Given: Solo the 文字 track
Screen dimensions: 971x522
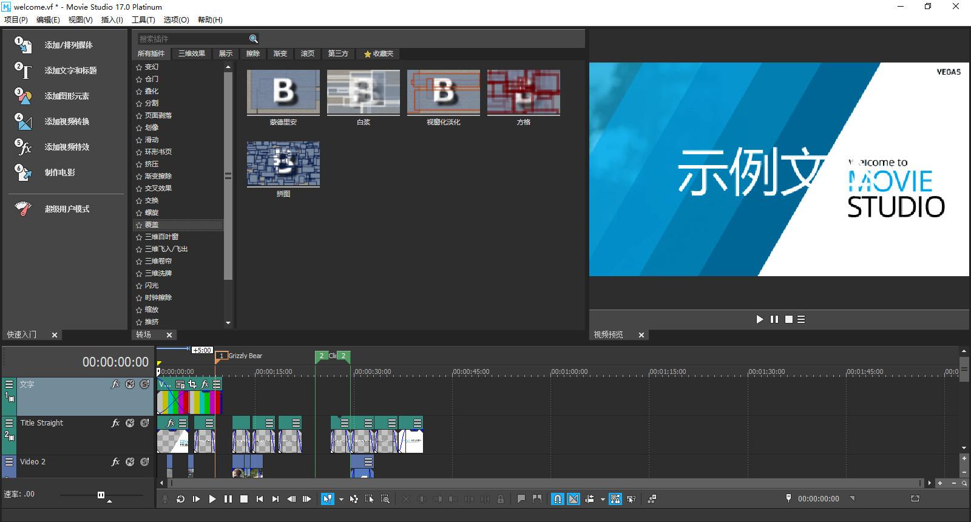Looking at the screenshot, I should pos(144,384).
